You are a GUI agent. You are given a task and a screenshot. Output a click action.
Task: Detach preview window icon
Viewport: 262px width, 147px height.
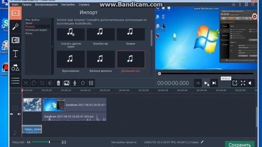click(235, 83)
